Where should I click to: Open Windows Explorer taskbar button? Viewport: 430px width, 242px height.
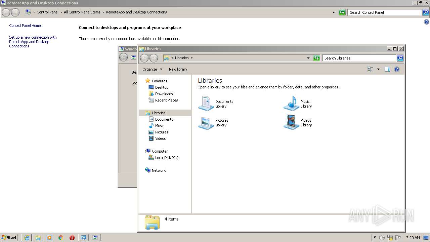[x=38, y=238]
